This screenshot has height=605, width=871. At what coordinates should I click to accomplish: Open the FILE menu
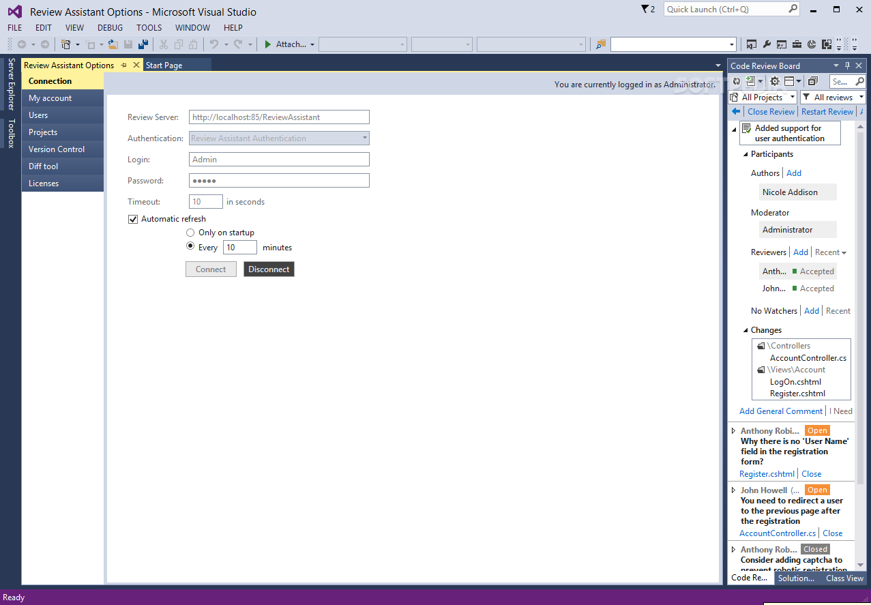[x=15, y=28]
